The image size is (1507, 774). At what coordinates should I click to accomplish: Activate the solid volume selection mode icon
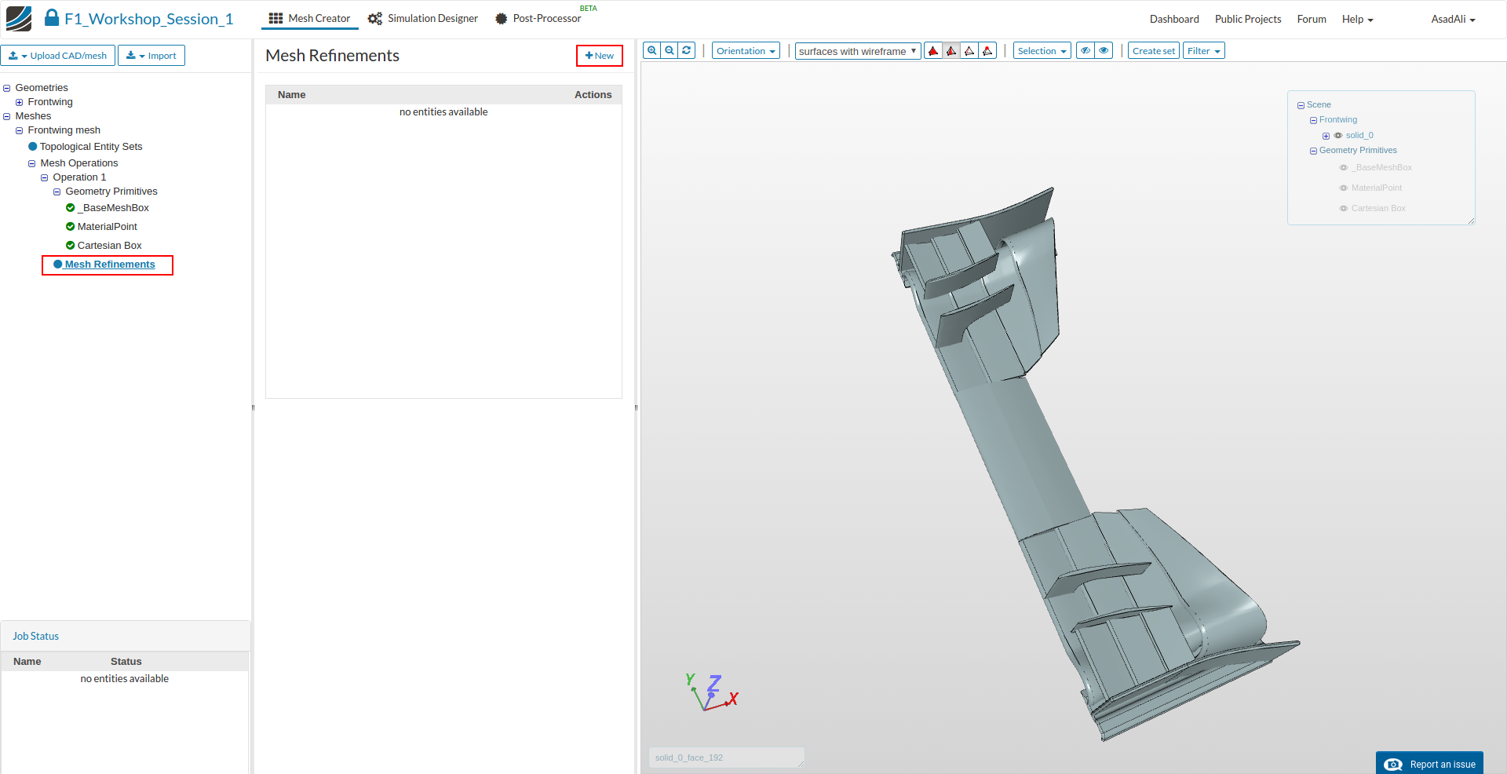pyautogui.click(x=933, y=51)
